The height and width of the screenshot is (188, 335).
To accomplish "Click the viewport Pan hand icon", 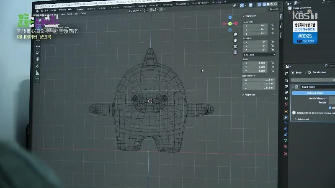I will [x=235, y=40].
